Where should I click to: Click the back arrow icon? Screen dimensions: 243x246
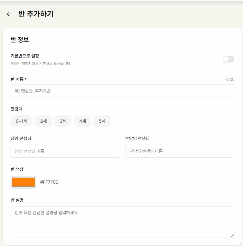(x=9, y=14)
